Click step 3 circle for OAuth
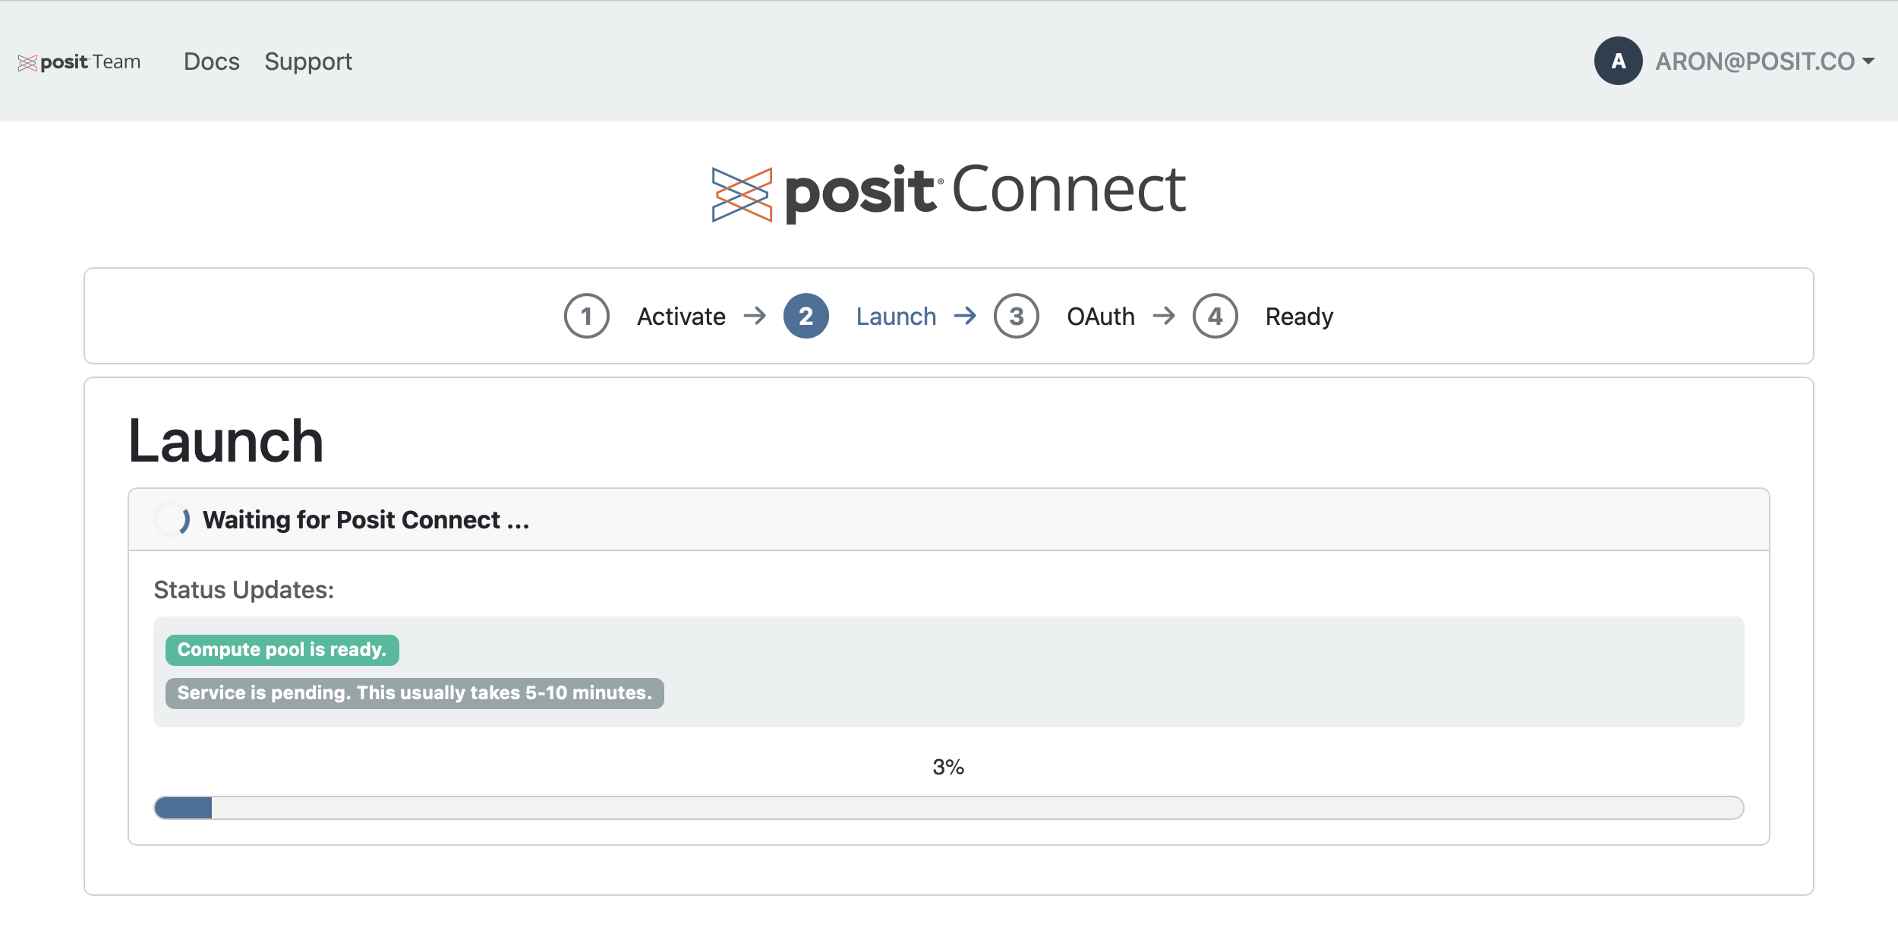Viewport: 1898px width, 949px height. coord(1016,316)
